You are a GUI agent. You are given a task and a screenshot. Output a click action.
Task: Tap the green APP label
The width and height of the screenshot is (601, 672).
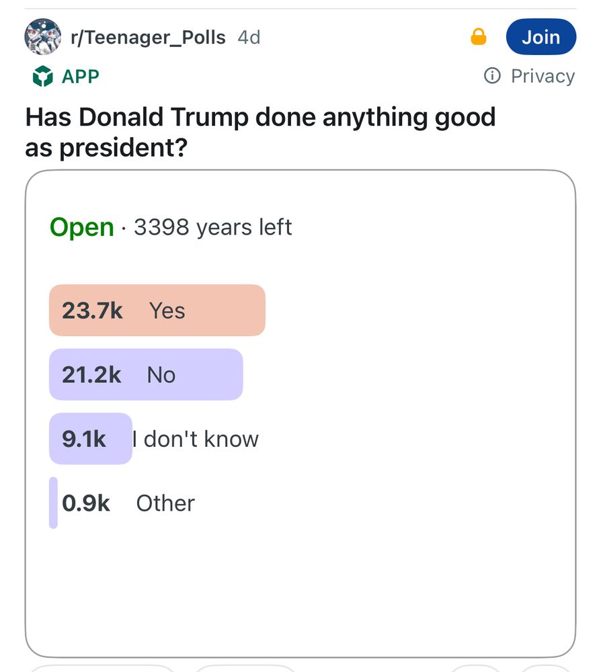[80, 77]
